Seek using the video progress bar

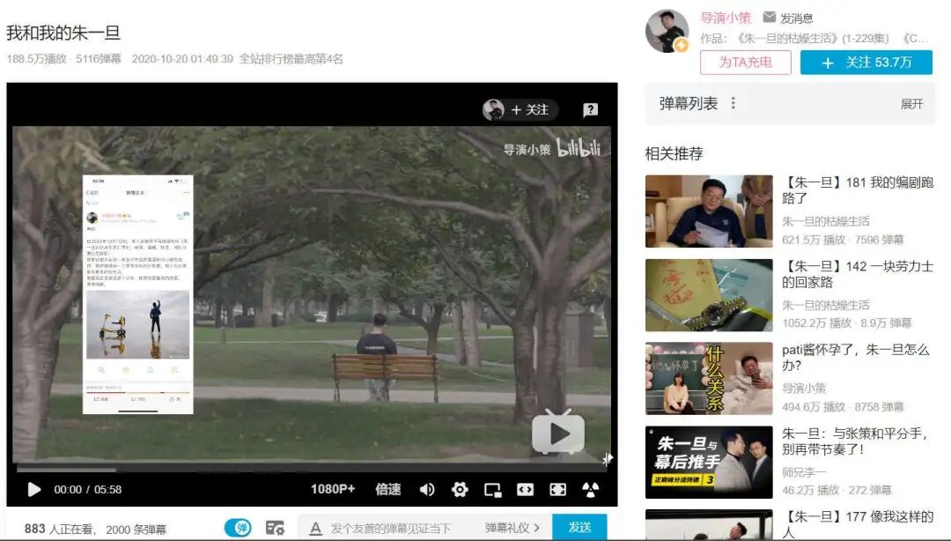(313, 469)
